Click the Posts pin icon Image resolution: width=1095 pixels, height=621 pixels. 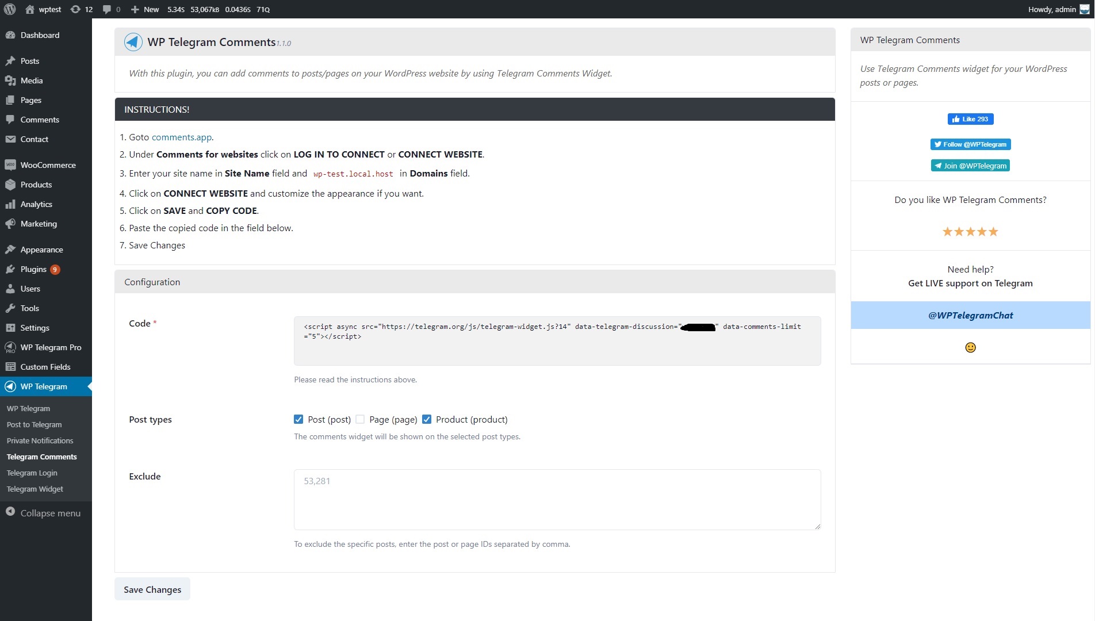pos(10,61)
